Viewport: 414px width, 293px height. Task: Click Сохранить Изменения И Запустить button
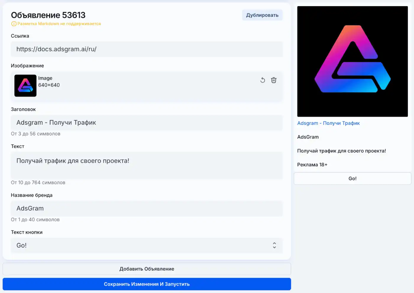click(x=147, y=284)
